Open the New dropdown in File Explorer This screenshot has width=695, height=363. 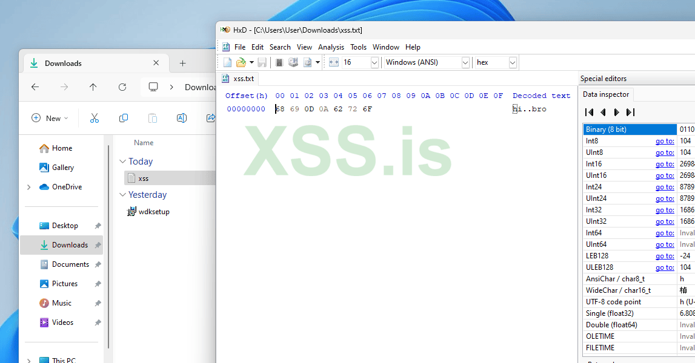(50, 118)
